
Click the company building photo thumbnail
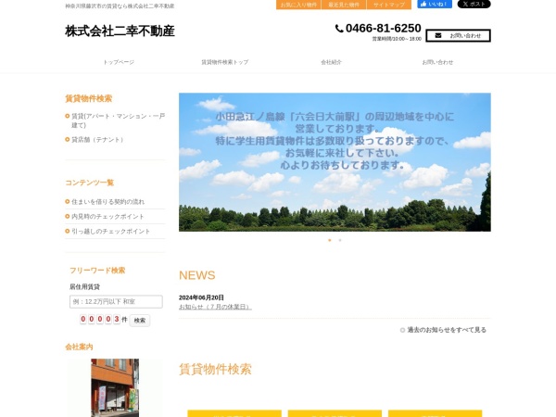pos(115,388)
